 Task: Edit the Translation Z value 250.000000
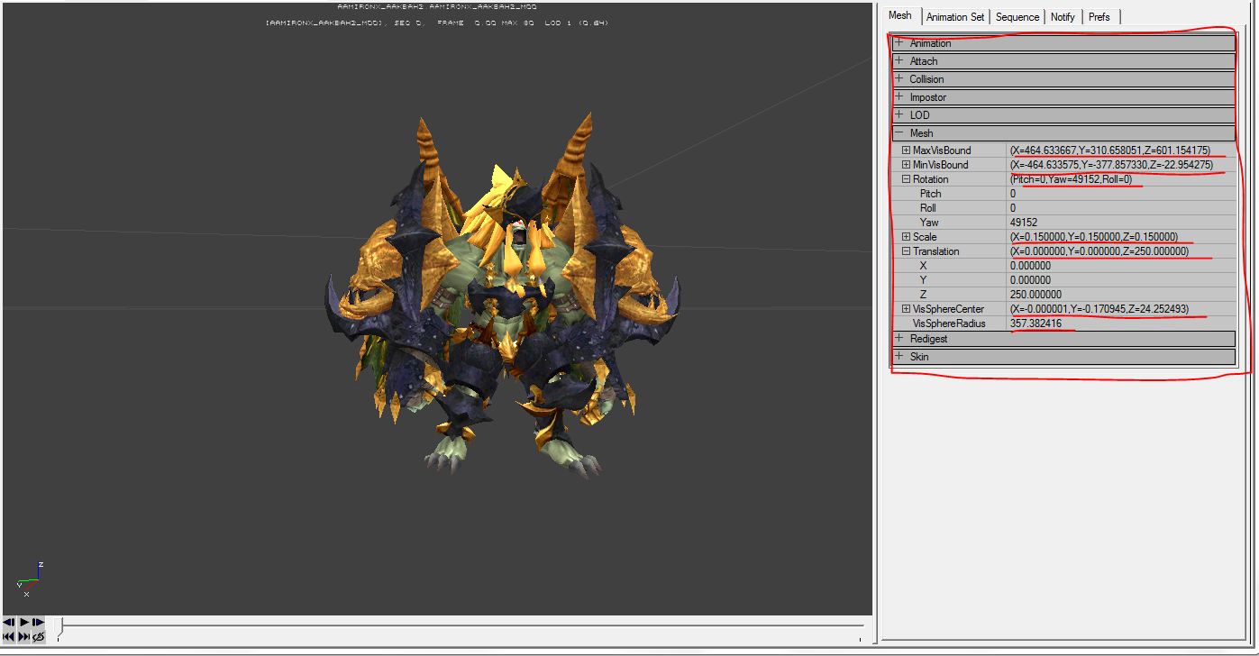pyautogui.click(x=1122, y=295)
